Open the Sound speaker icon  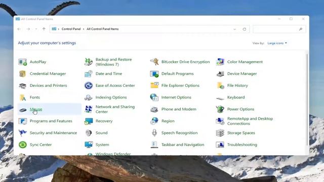point(89,133)
